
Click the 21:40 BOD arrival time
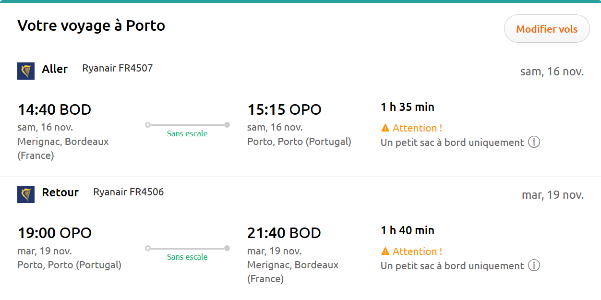284,233
